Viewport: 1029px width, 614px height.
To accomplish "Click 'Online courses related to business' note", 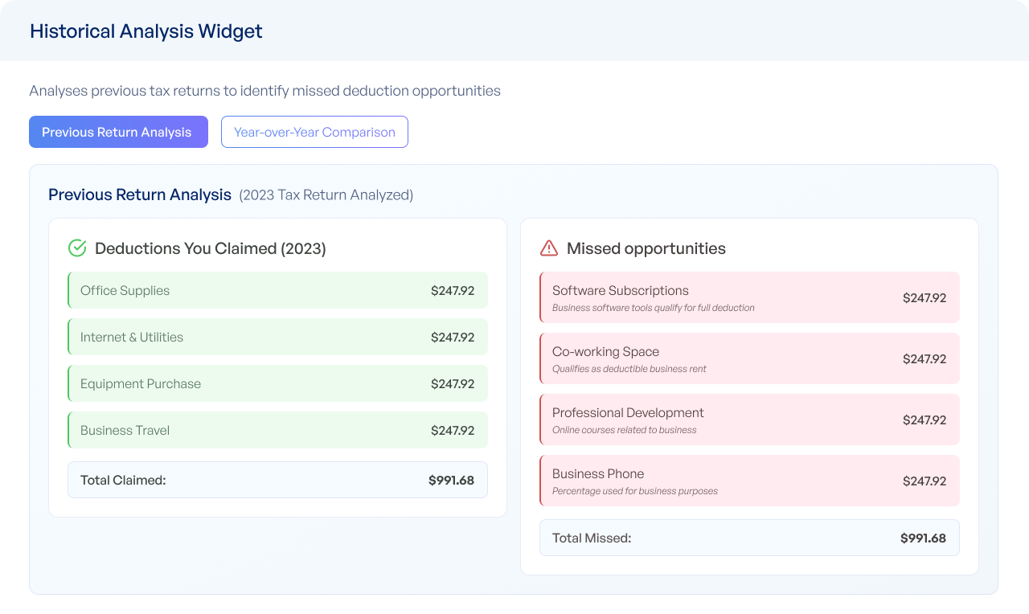I will 625,430.
